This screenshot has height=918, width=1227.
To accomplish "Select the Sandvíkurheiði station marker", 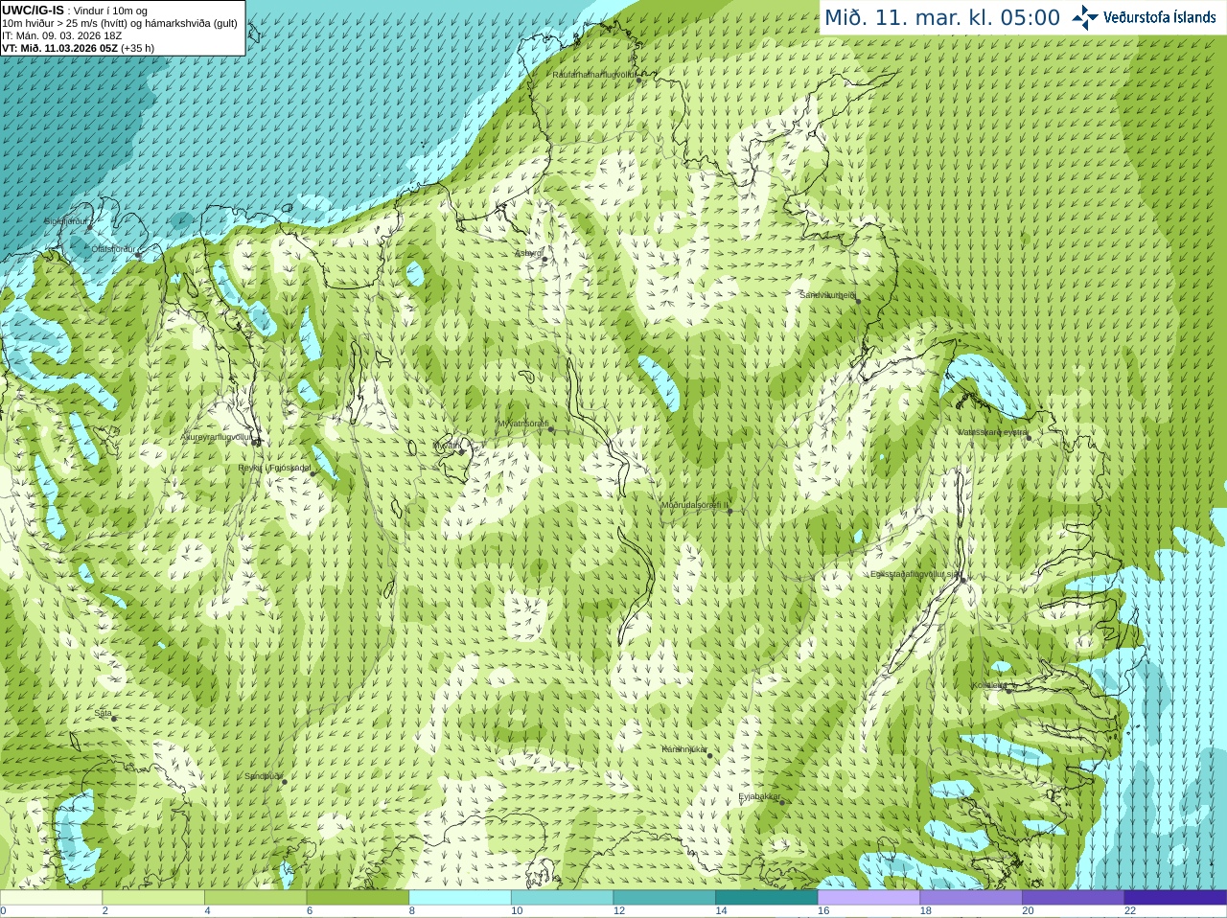I will 858,301.
